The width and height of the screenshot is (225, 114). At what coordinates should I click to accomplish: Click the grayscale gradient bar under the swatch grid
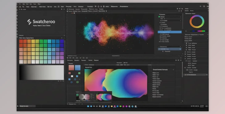(x=42, y=72)
